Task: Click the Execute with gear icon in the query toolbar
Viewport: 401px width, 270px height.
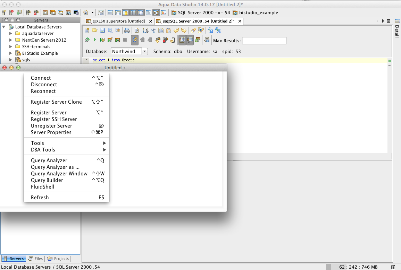Action: click(87, 40)
